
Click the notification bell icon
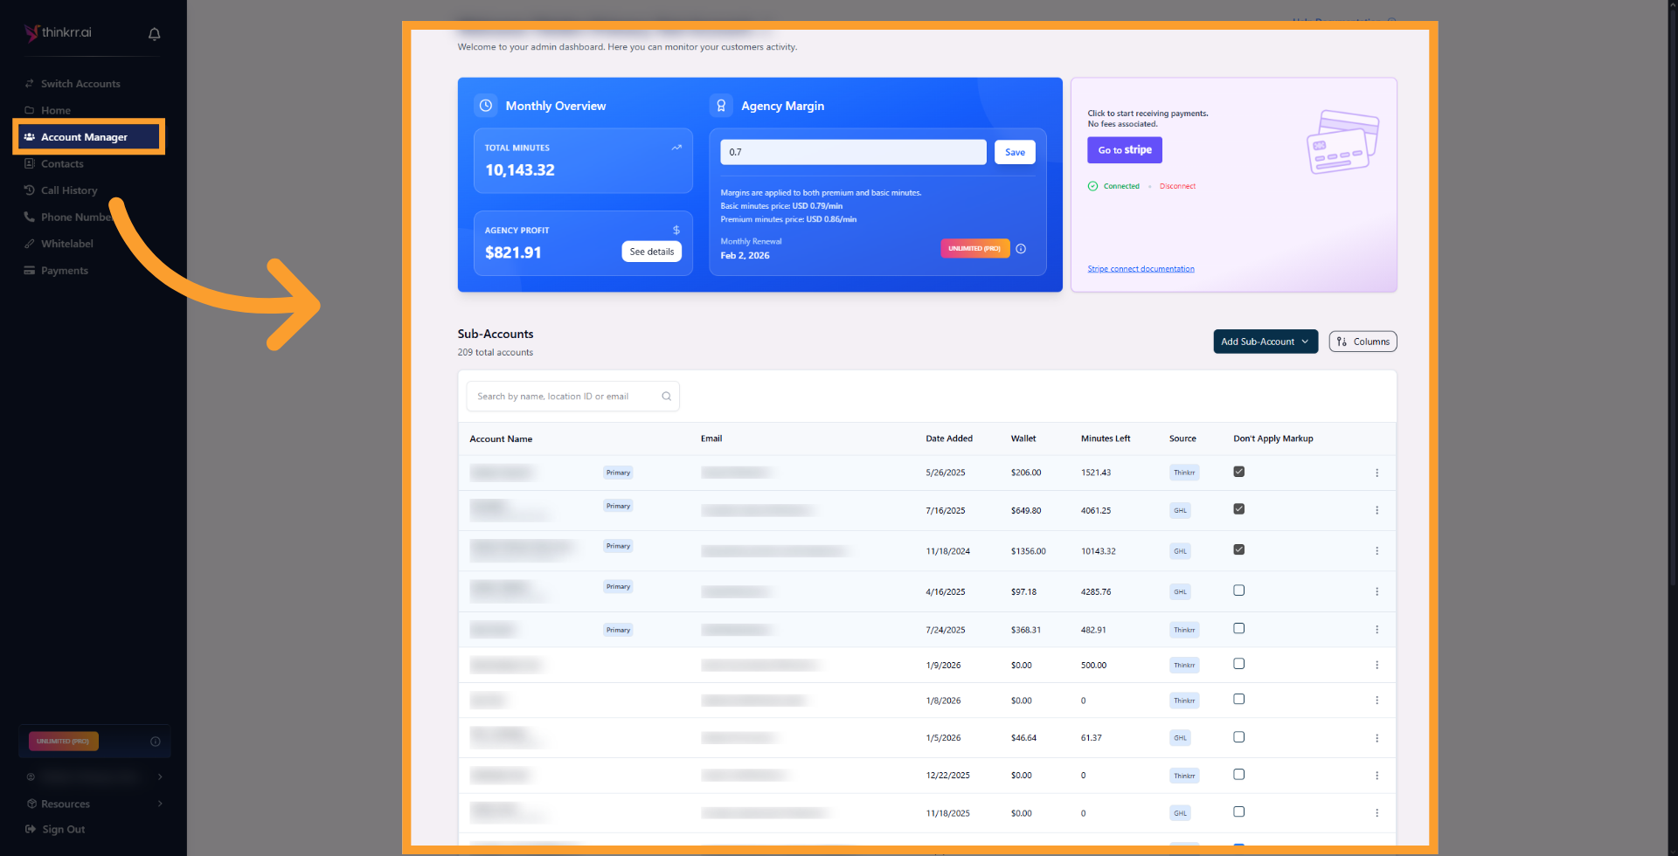click(155, 34)
